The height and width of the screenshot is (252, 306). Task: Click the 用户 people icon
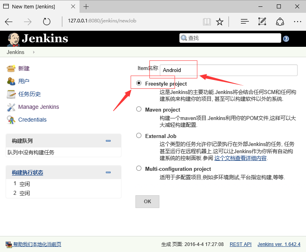coord(11,81)
